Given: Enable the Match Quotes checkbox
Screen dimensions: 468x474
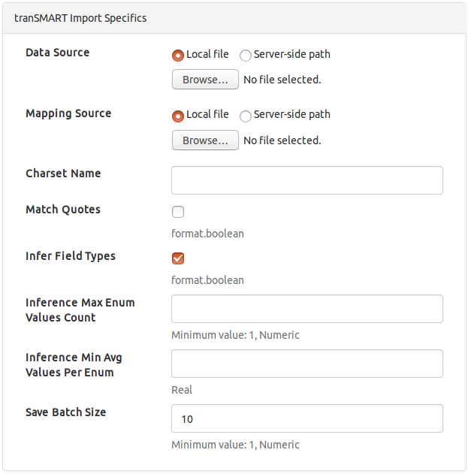Looking at the screenshot, I should coord(178,212).
